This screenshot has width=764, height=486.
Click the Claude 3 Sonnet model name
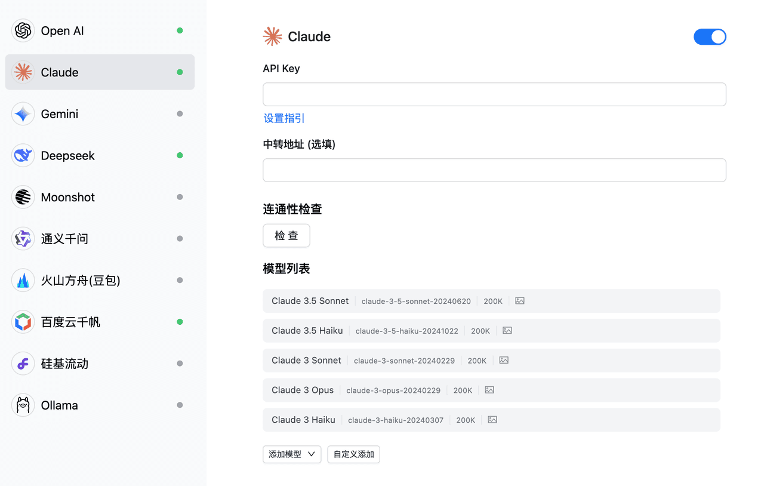click(306, 361)
